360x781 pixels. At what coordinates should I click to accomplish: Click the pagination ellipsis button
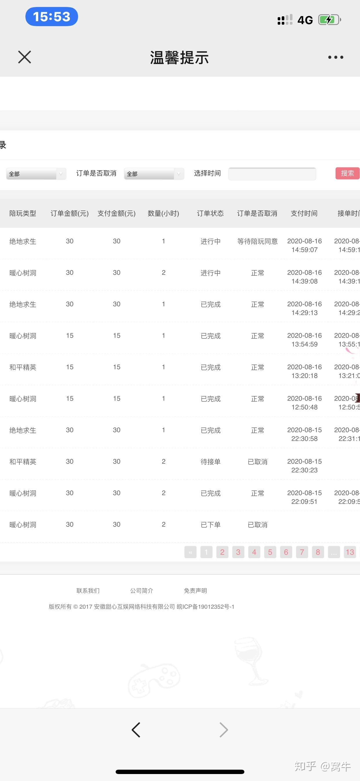click(334, 552)
